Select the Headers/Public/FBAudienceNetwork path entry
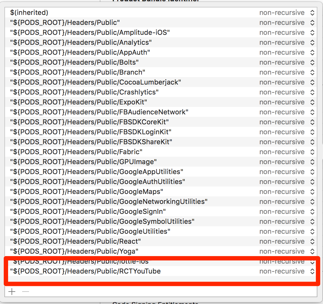This screenshot has width=323, height=304. point(99,112)
